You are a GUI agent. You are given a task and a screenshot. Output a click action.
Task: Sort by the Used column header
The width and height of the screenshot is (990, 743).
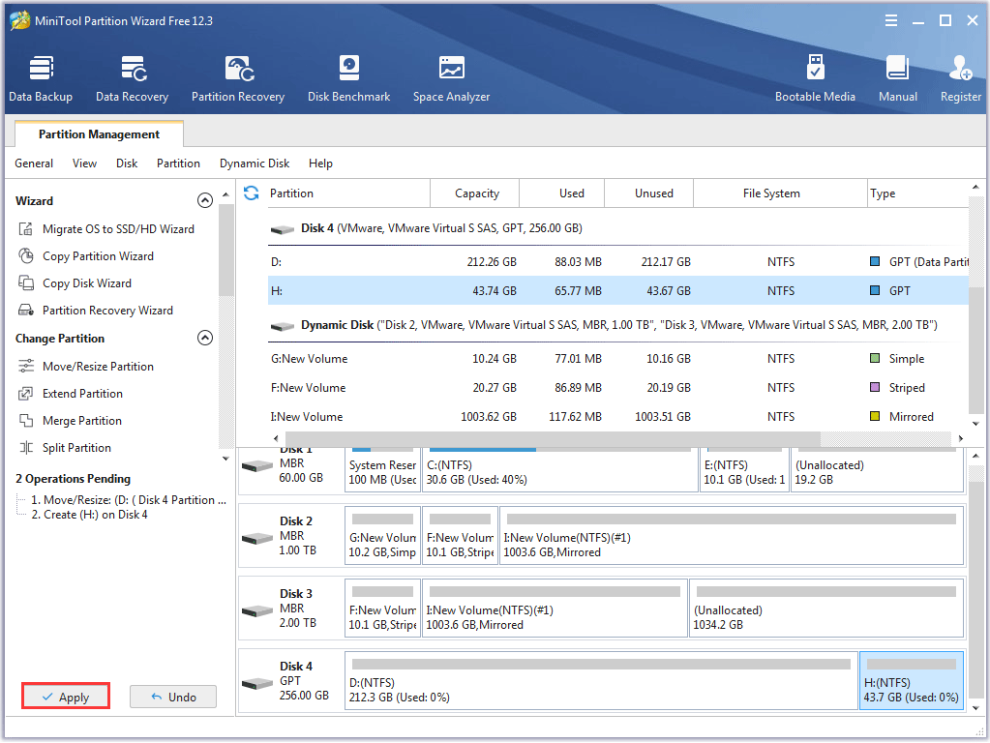[562, 193]
